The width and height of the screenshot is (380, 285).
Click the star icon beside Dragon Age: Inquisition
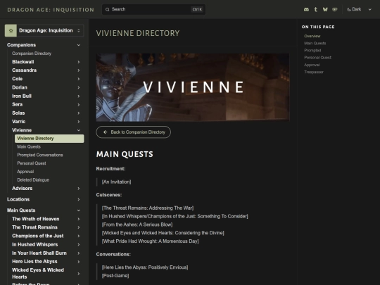pyautogui.click(x=11, y=30)
